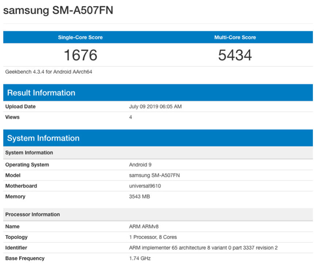The height and width of the screenshot is (263, 314).
Task: Click the Geekbench 4.3.4 for Android version text
Action: pyautogui.click(x=45, y=71)
